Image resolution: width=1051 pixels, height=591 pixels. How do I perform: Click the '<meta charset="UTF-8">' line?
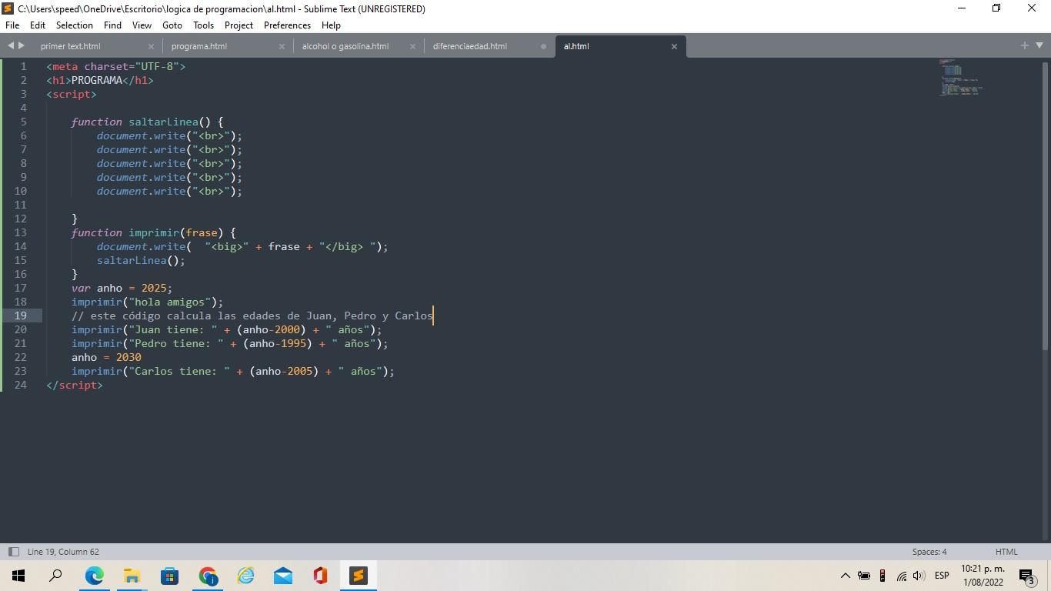coord(115,66)
